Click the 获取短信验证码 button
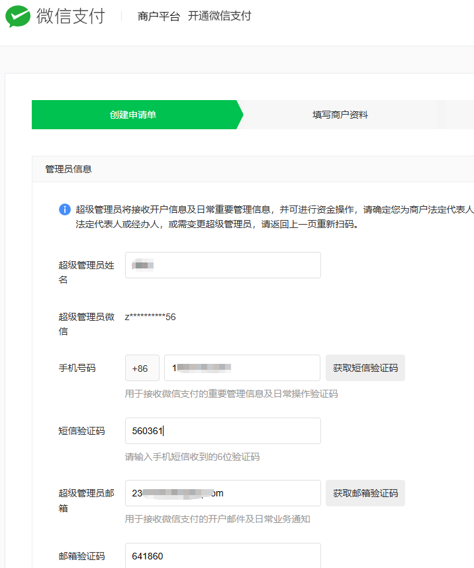474x568 pixels. point(365,368)
